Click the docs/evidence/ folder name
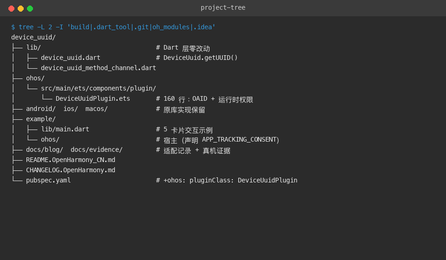The height and width of the screenshot is (260, 446). (97, 150)
